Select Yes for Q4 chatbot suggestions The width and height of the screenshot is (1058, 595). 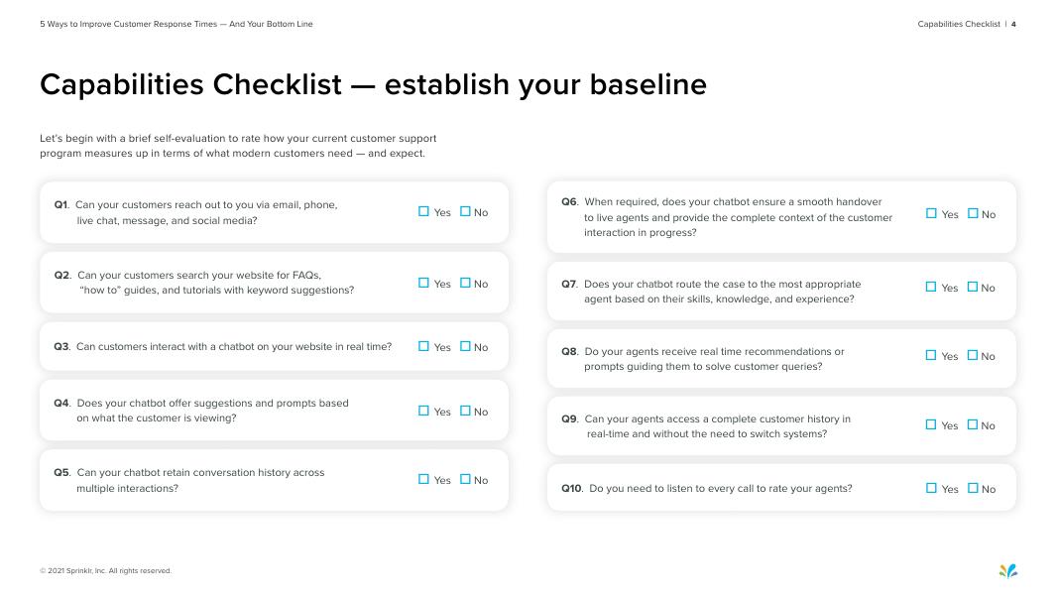pos(424,411)
